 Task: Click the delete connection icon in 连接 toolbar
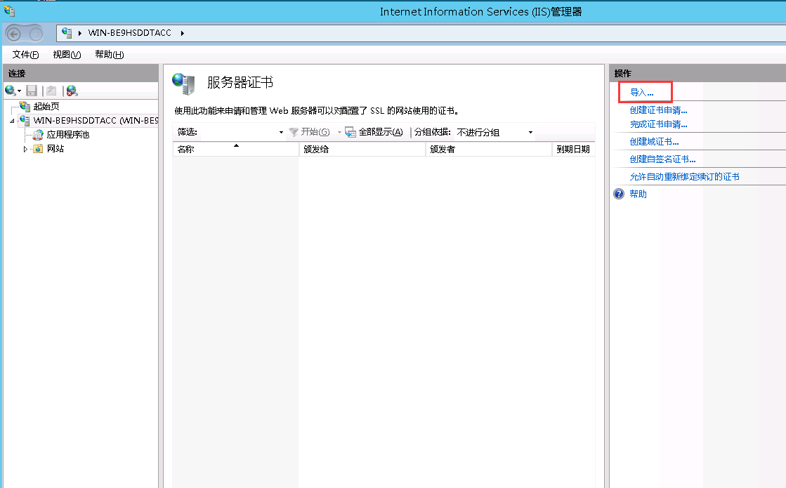(72, 91)
